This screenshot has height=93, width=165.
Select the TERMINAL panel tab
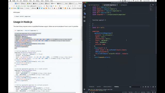117,87
